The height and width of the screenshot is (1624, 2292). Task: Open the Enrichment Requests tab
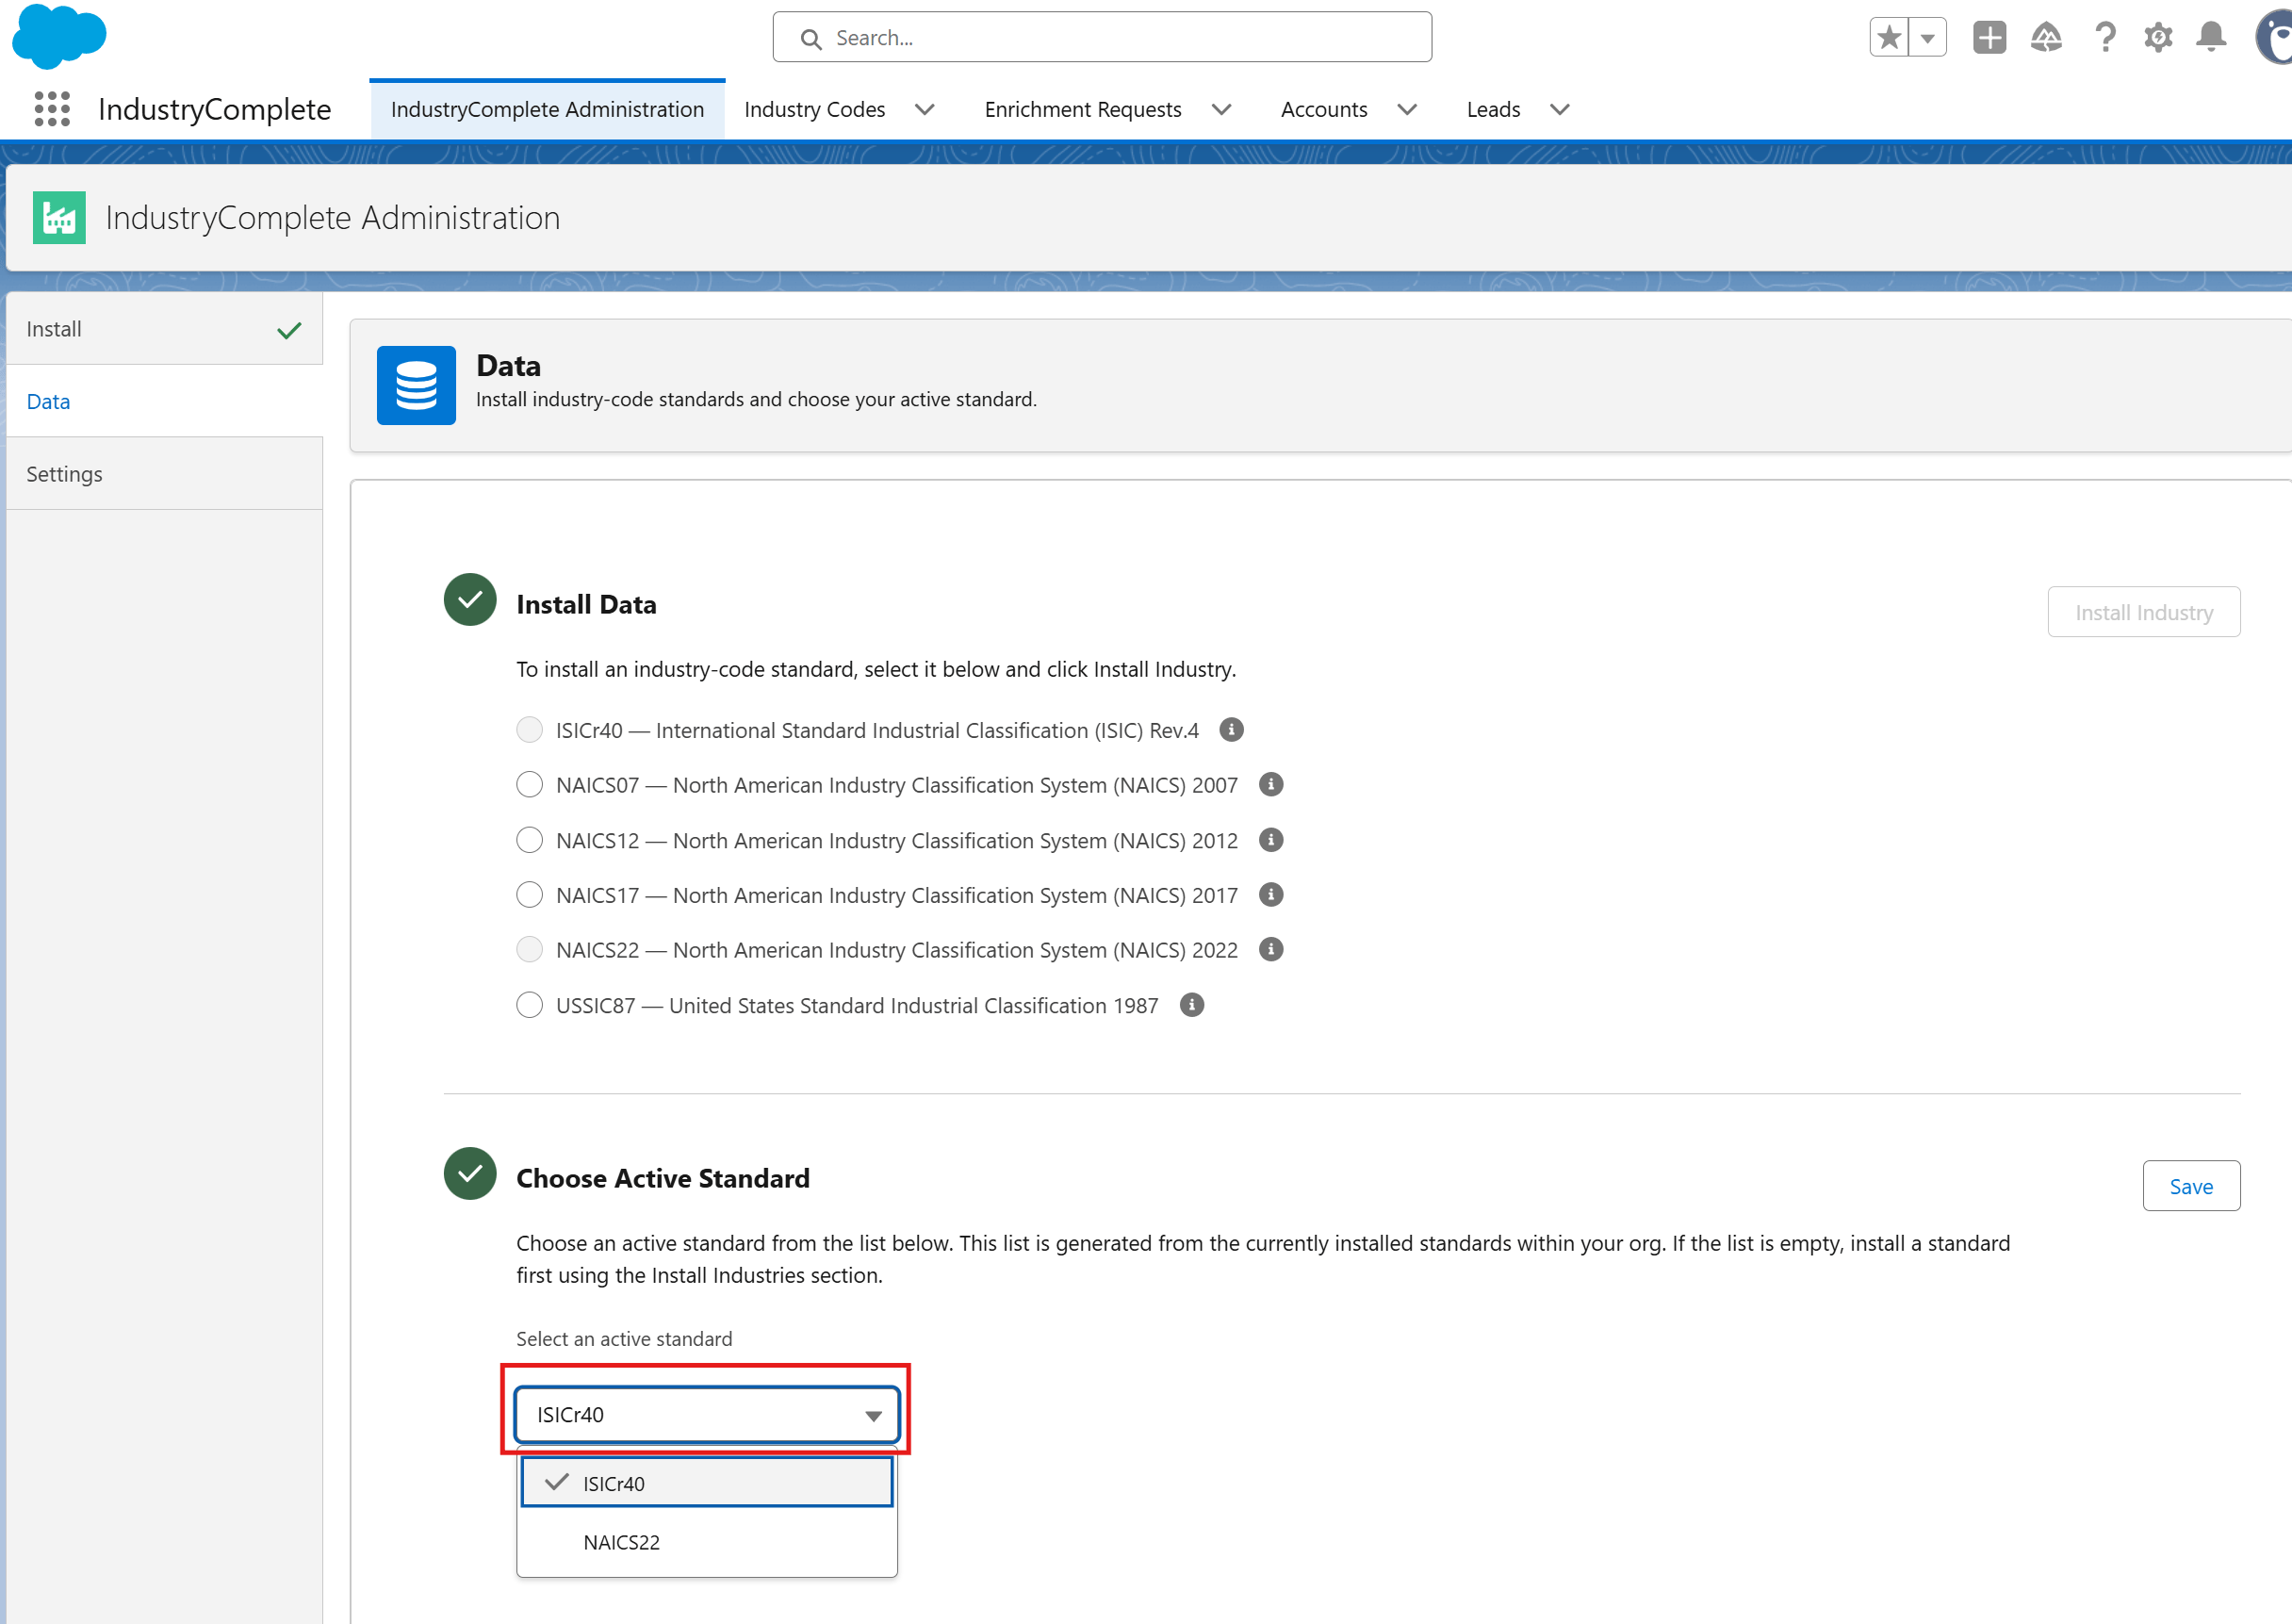coord(1083,110)
